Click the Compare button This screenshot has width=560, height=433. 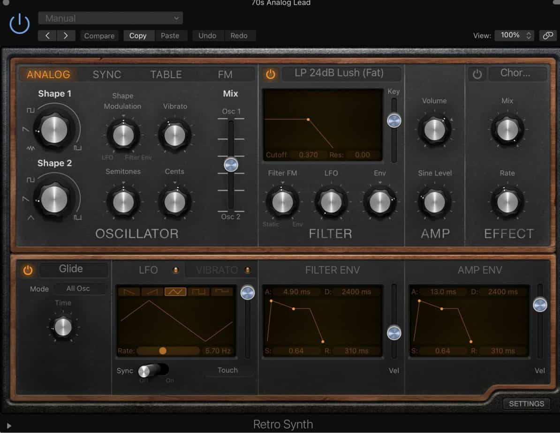pos(99,36)
